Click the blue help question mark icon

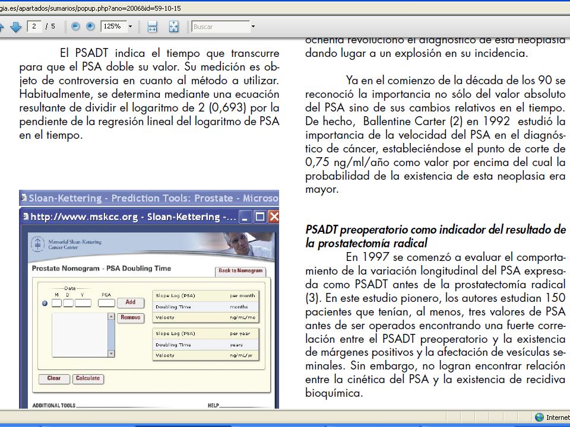[x=45, y=303]
